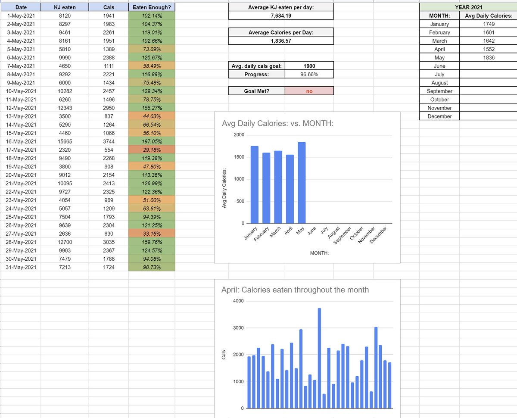Select the red 'no' Goal Met cell
517x418 pixels.
(309, 91)
